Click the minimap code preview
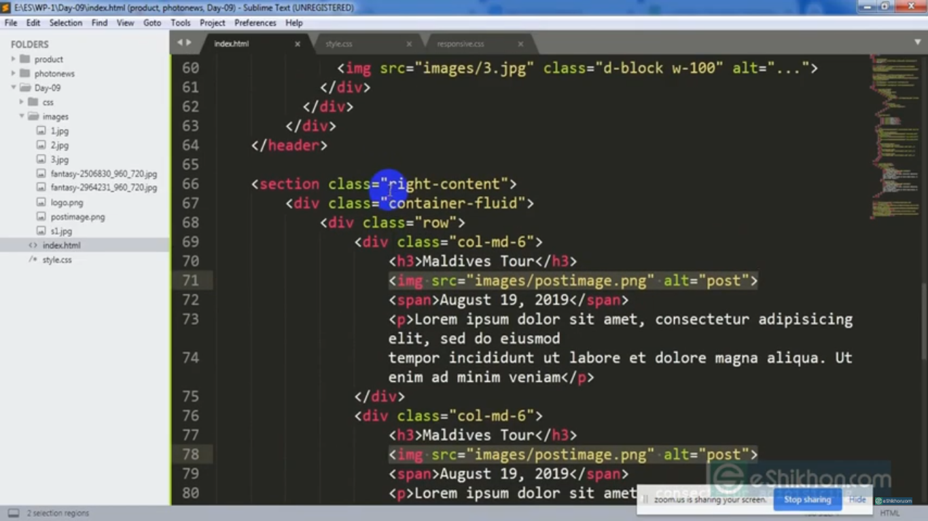This screenshot has height=521, width=928. pyautogui.click(x=890, y=136)
